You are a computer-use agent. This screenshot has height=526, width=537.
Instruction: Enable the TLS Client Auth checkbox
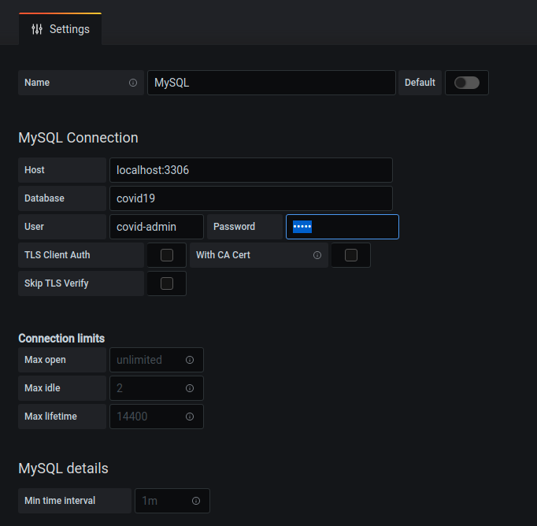point(167,255)
